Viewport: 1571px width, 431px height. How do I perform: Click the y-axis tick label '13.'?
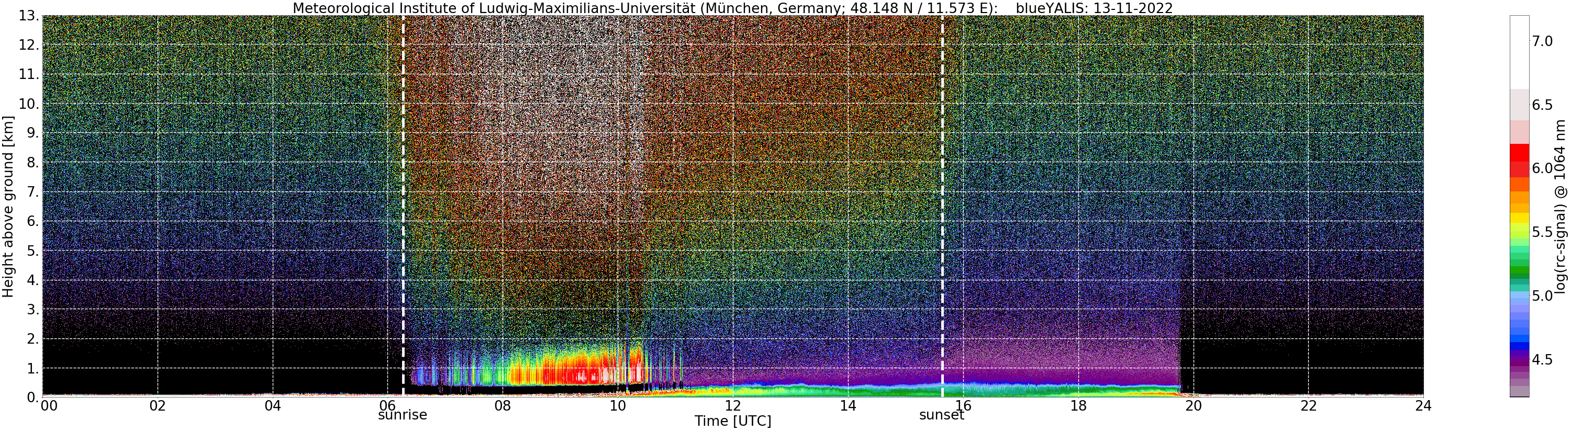tap(29, 16)
